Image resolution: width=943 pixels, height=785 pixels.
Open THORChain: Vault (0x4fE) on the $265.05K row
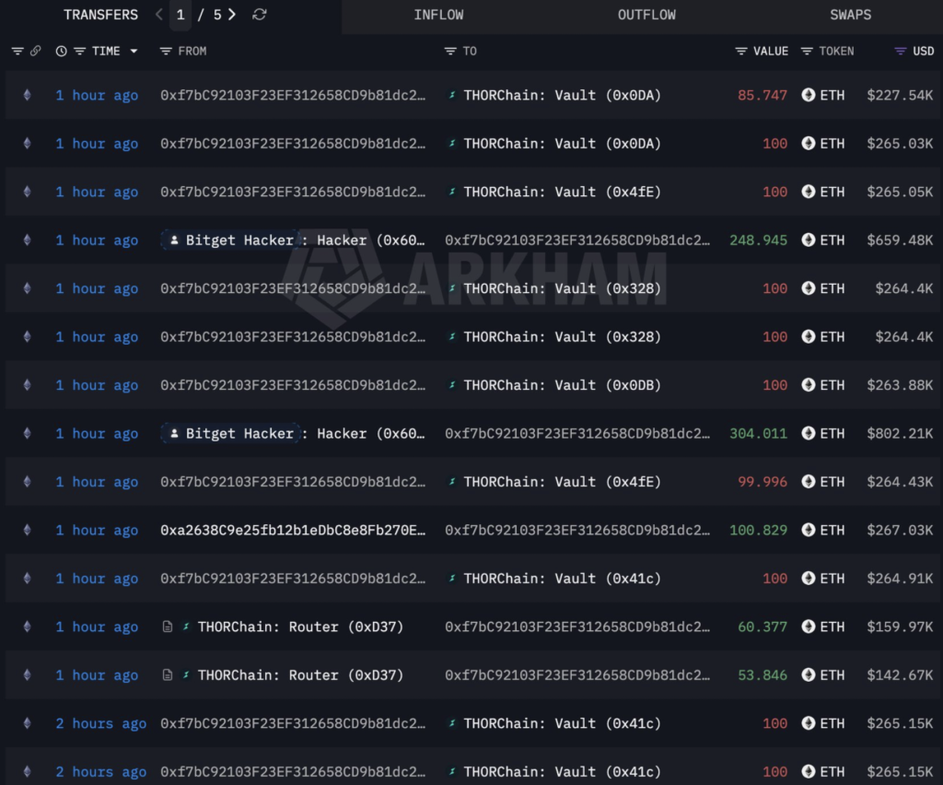tap(563, 192)
